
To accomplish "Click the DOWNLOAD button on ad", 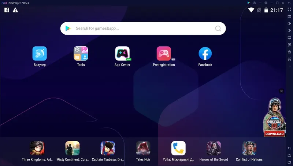I will tap(274, 134).
